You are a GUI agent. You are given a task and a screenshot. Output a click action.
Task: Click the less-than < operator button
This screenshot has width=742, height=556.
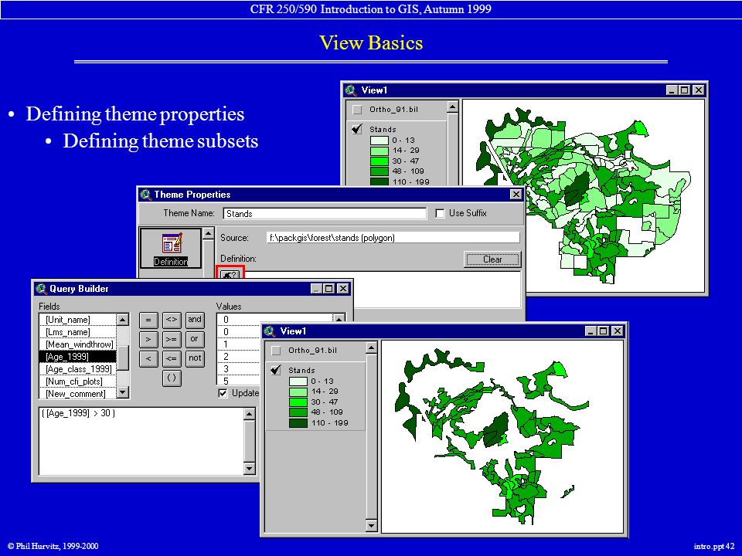[148, 359]
